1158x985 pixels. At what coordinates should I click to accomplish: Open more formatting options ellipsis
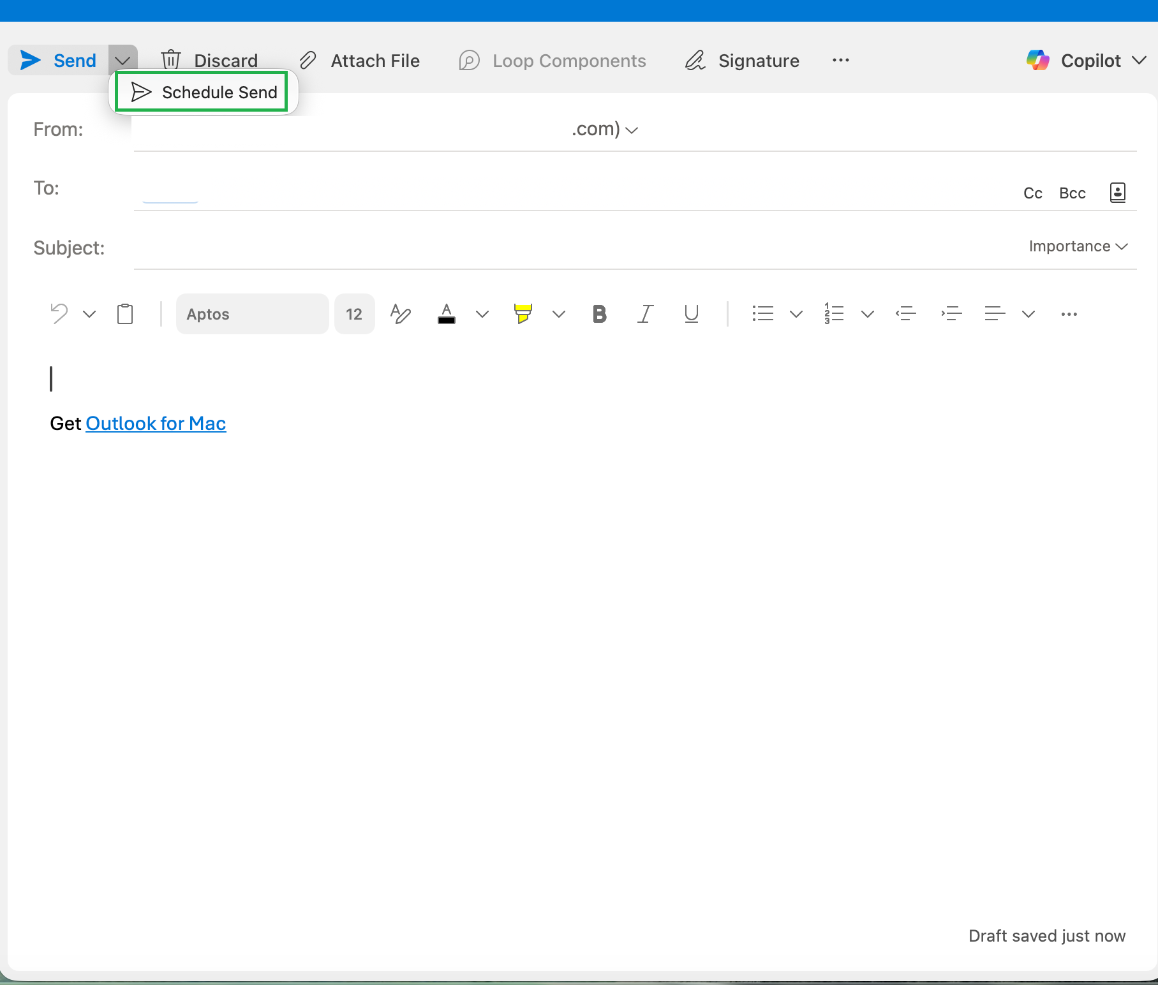click(x=1069, y=314)
